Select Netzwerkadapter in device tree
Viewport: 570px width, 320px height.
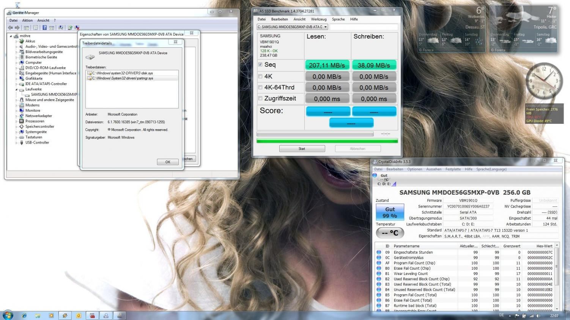39,116
